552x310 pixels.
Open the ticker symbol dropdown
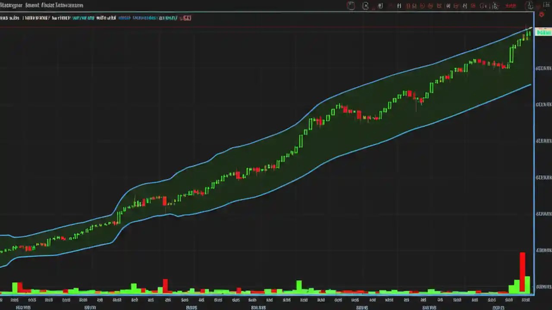pyautogui.click(x=9, y=18)
